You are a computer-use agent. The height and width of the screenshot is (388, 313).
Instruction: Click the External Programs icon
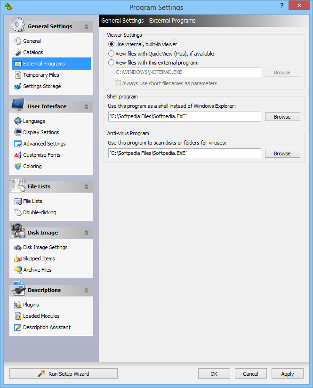[x=17, y=64]
